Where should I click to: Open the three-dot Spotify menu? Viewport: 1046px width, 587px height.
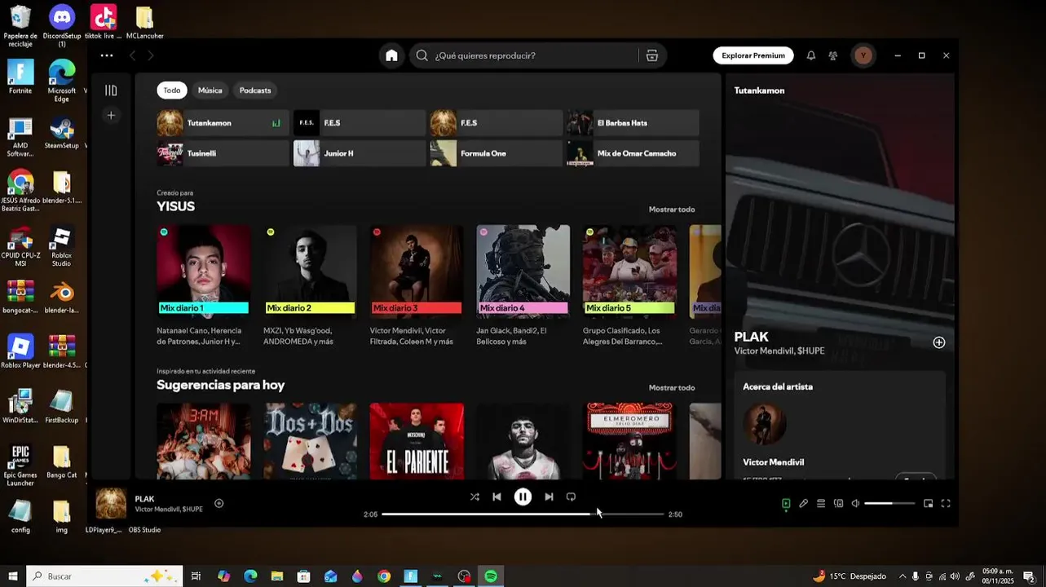[x=107, y=55]
